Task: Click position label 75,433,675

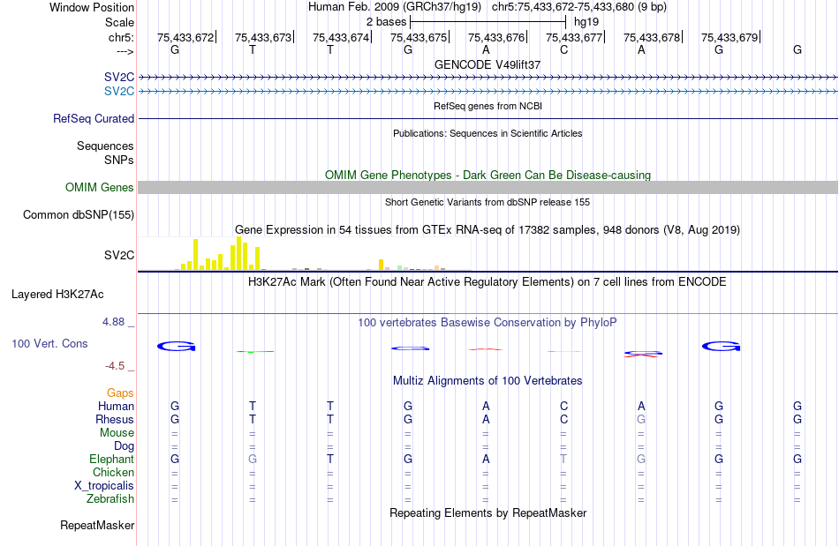Action: [419, 37]
